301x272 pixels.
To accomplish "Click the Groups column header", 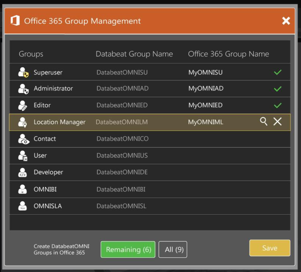I will point(31,54).
